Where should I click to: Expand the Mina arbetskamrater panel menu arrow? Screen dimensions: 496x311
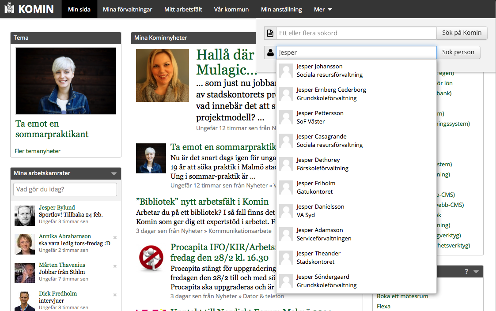114,173
